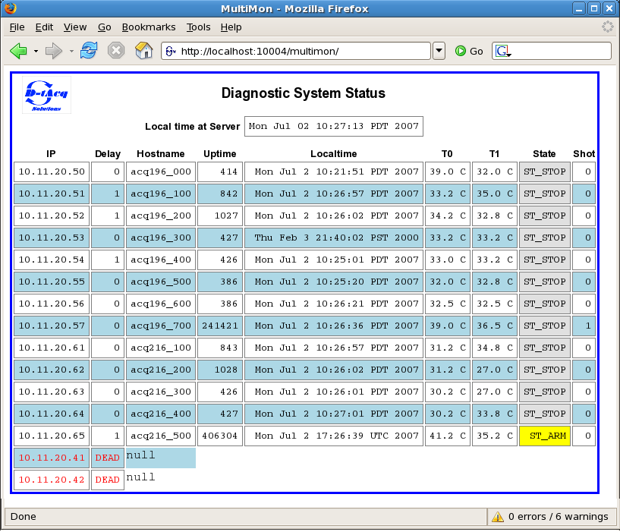
Task: Open the Bookmarks menu
Action: pyautogui.click(x=149, y=27)
